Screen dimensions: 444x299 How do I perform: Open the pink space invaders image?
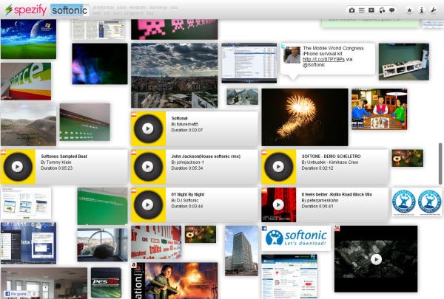175,29
